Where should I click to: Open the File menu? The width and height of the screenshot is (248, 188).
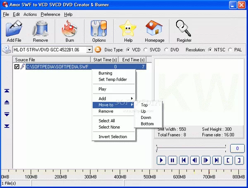coord(6,14)
